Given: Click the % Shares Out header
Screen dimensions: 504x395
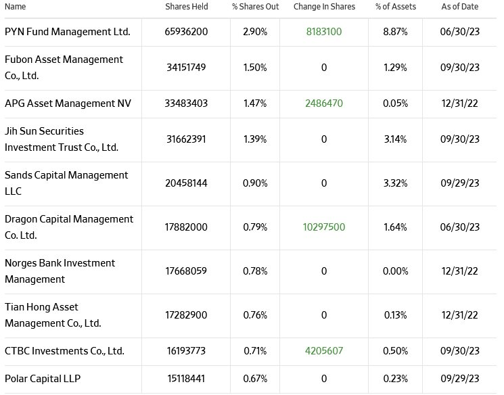Looking at the screenshot, I should click(x=255, y=7).
